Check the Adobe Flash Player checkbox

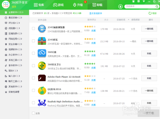point(33,78)
